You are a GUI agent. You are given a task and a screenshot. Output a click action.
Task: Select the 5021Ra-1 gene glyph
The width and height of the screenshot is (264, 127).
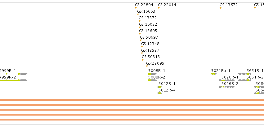coord(214,74)
